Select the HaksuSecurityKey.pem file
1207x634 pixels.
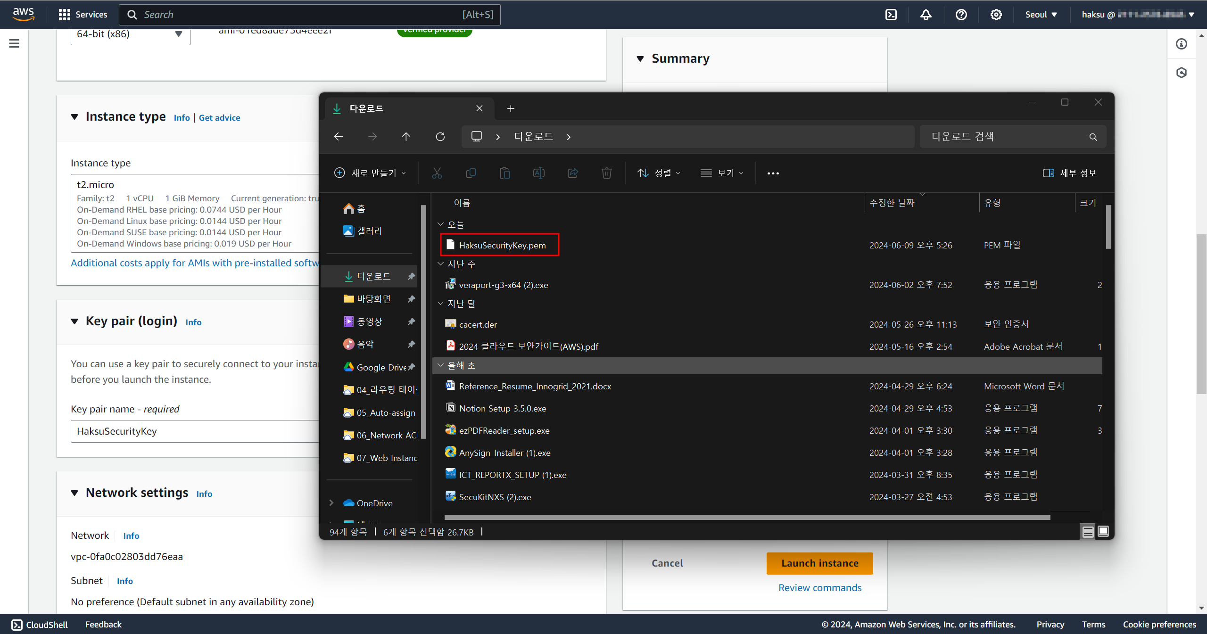click(x=502, y=245)
